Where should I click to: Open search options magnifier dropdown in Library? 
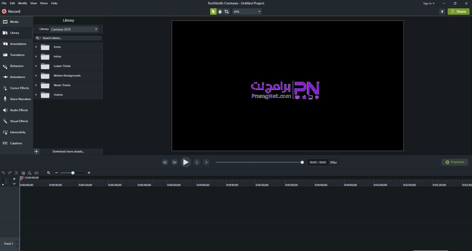tap(38, 38)
